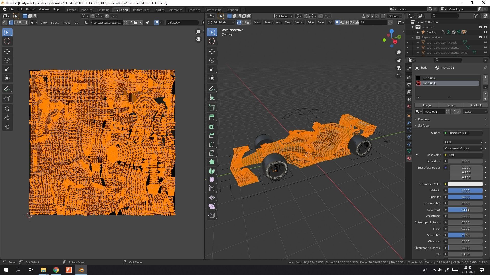Open the Render menu
Image resolution: width=490 pixels, height=275 pixels.
[x=30, y=9]
